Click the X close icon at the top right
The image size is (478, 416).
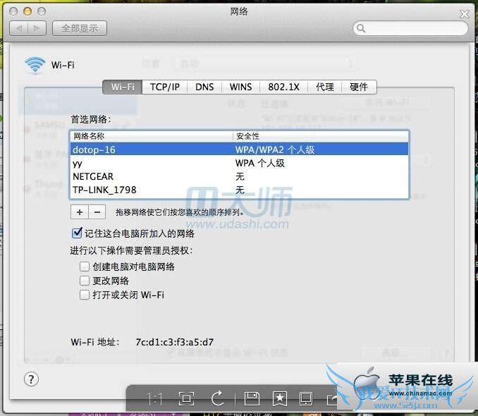465,13
